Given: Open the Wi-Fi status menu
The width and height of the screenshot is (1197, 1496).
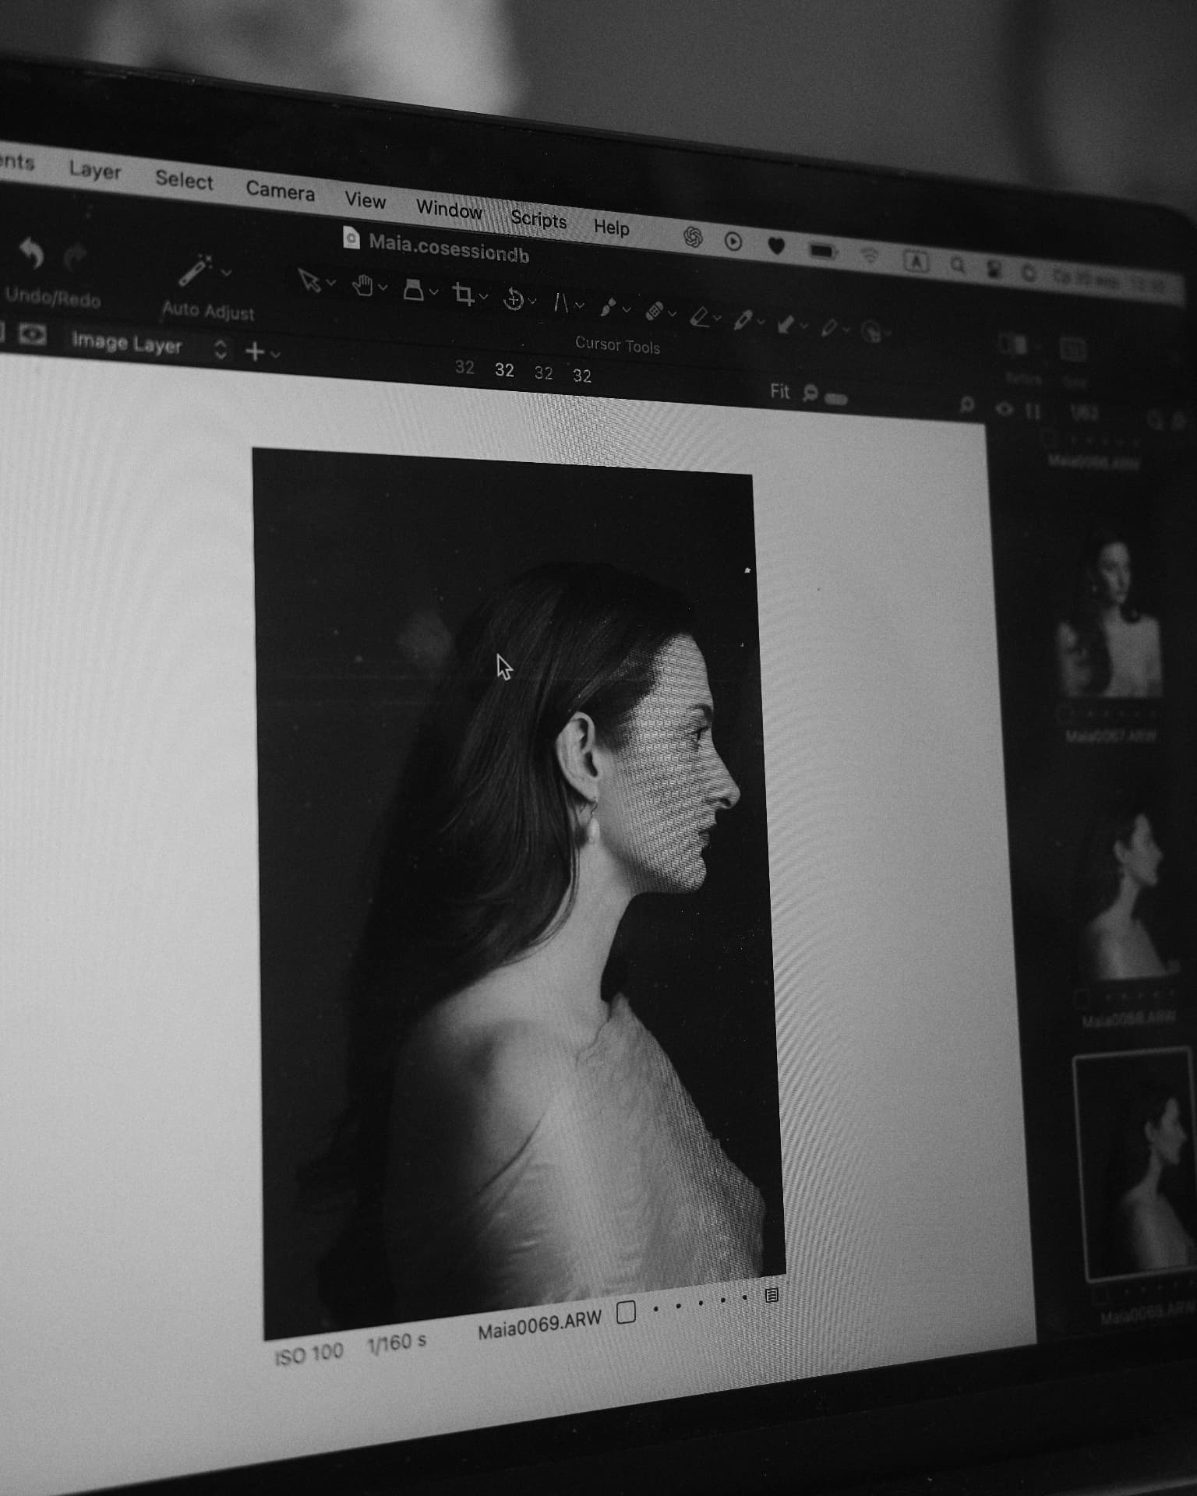Looking at the screenshot, I should (870, 256).
